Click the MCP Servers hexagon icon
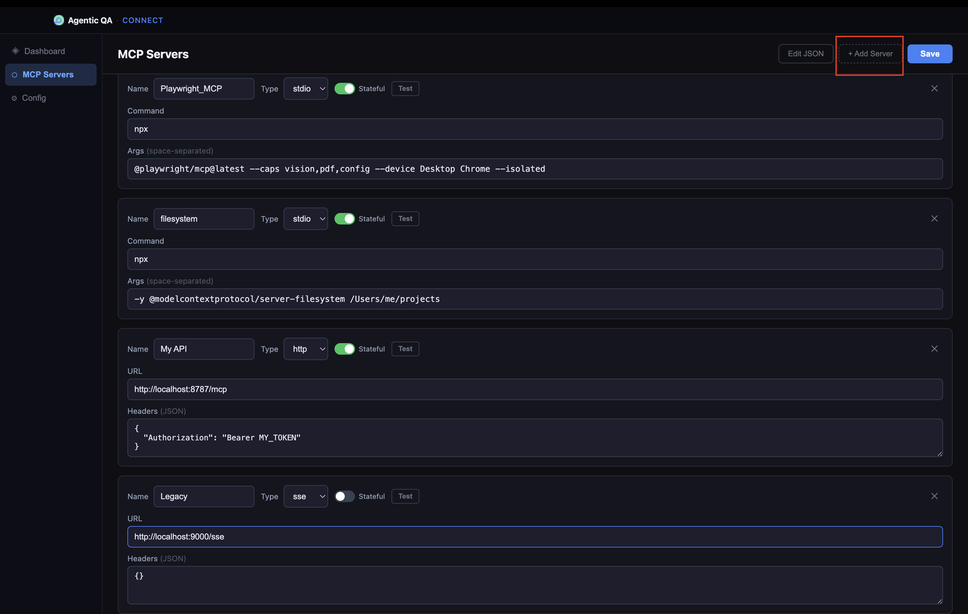Image resolution: width=968 pixels, height=614 pixels. tap(14, 75)
